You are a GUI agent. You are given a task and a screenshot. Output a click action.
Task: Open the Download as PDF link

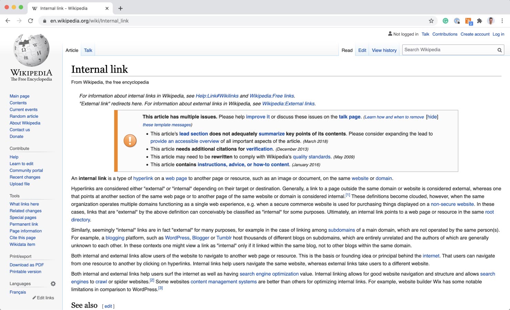pyautogui.click(x=27, y=265)
